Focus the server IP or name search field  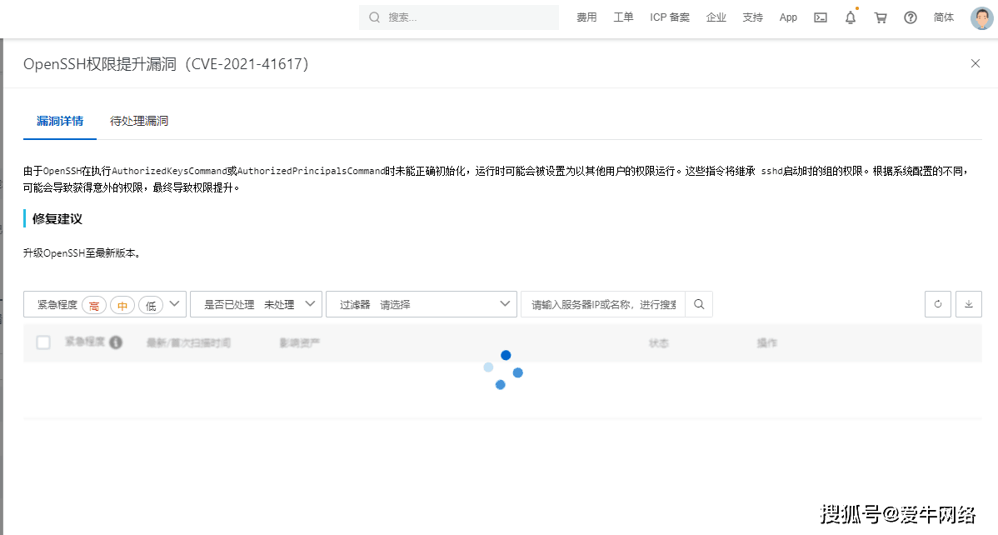point(603,304)
